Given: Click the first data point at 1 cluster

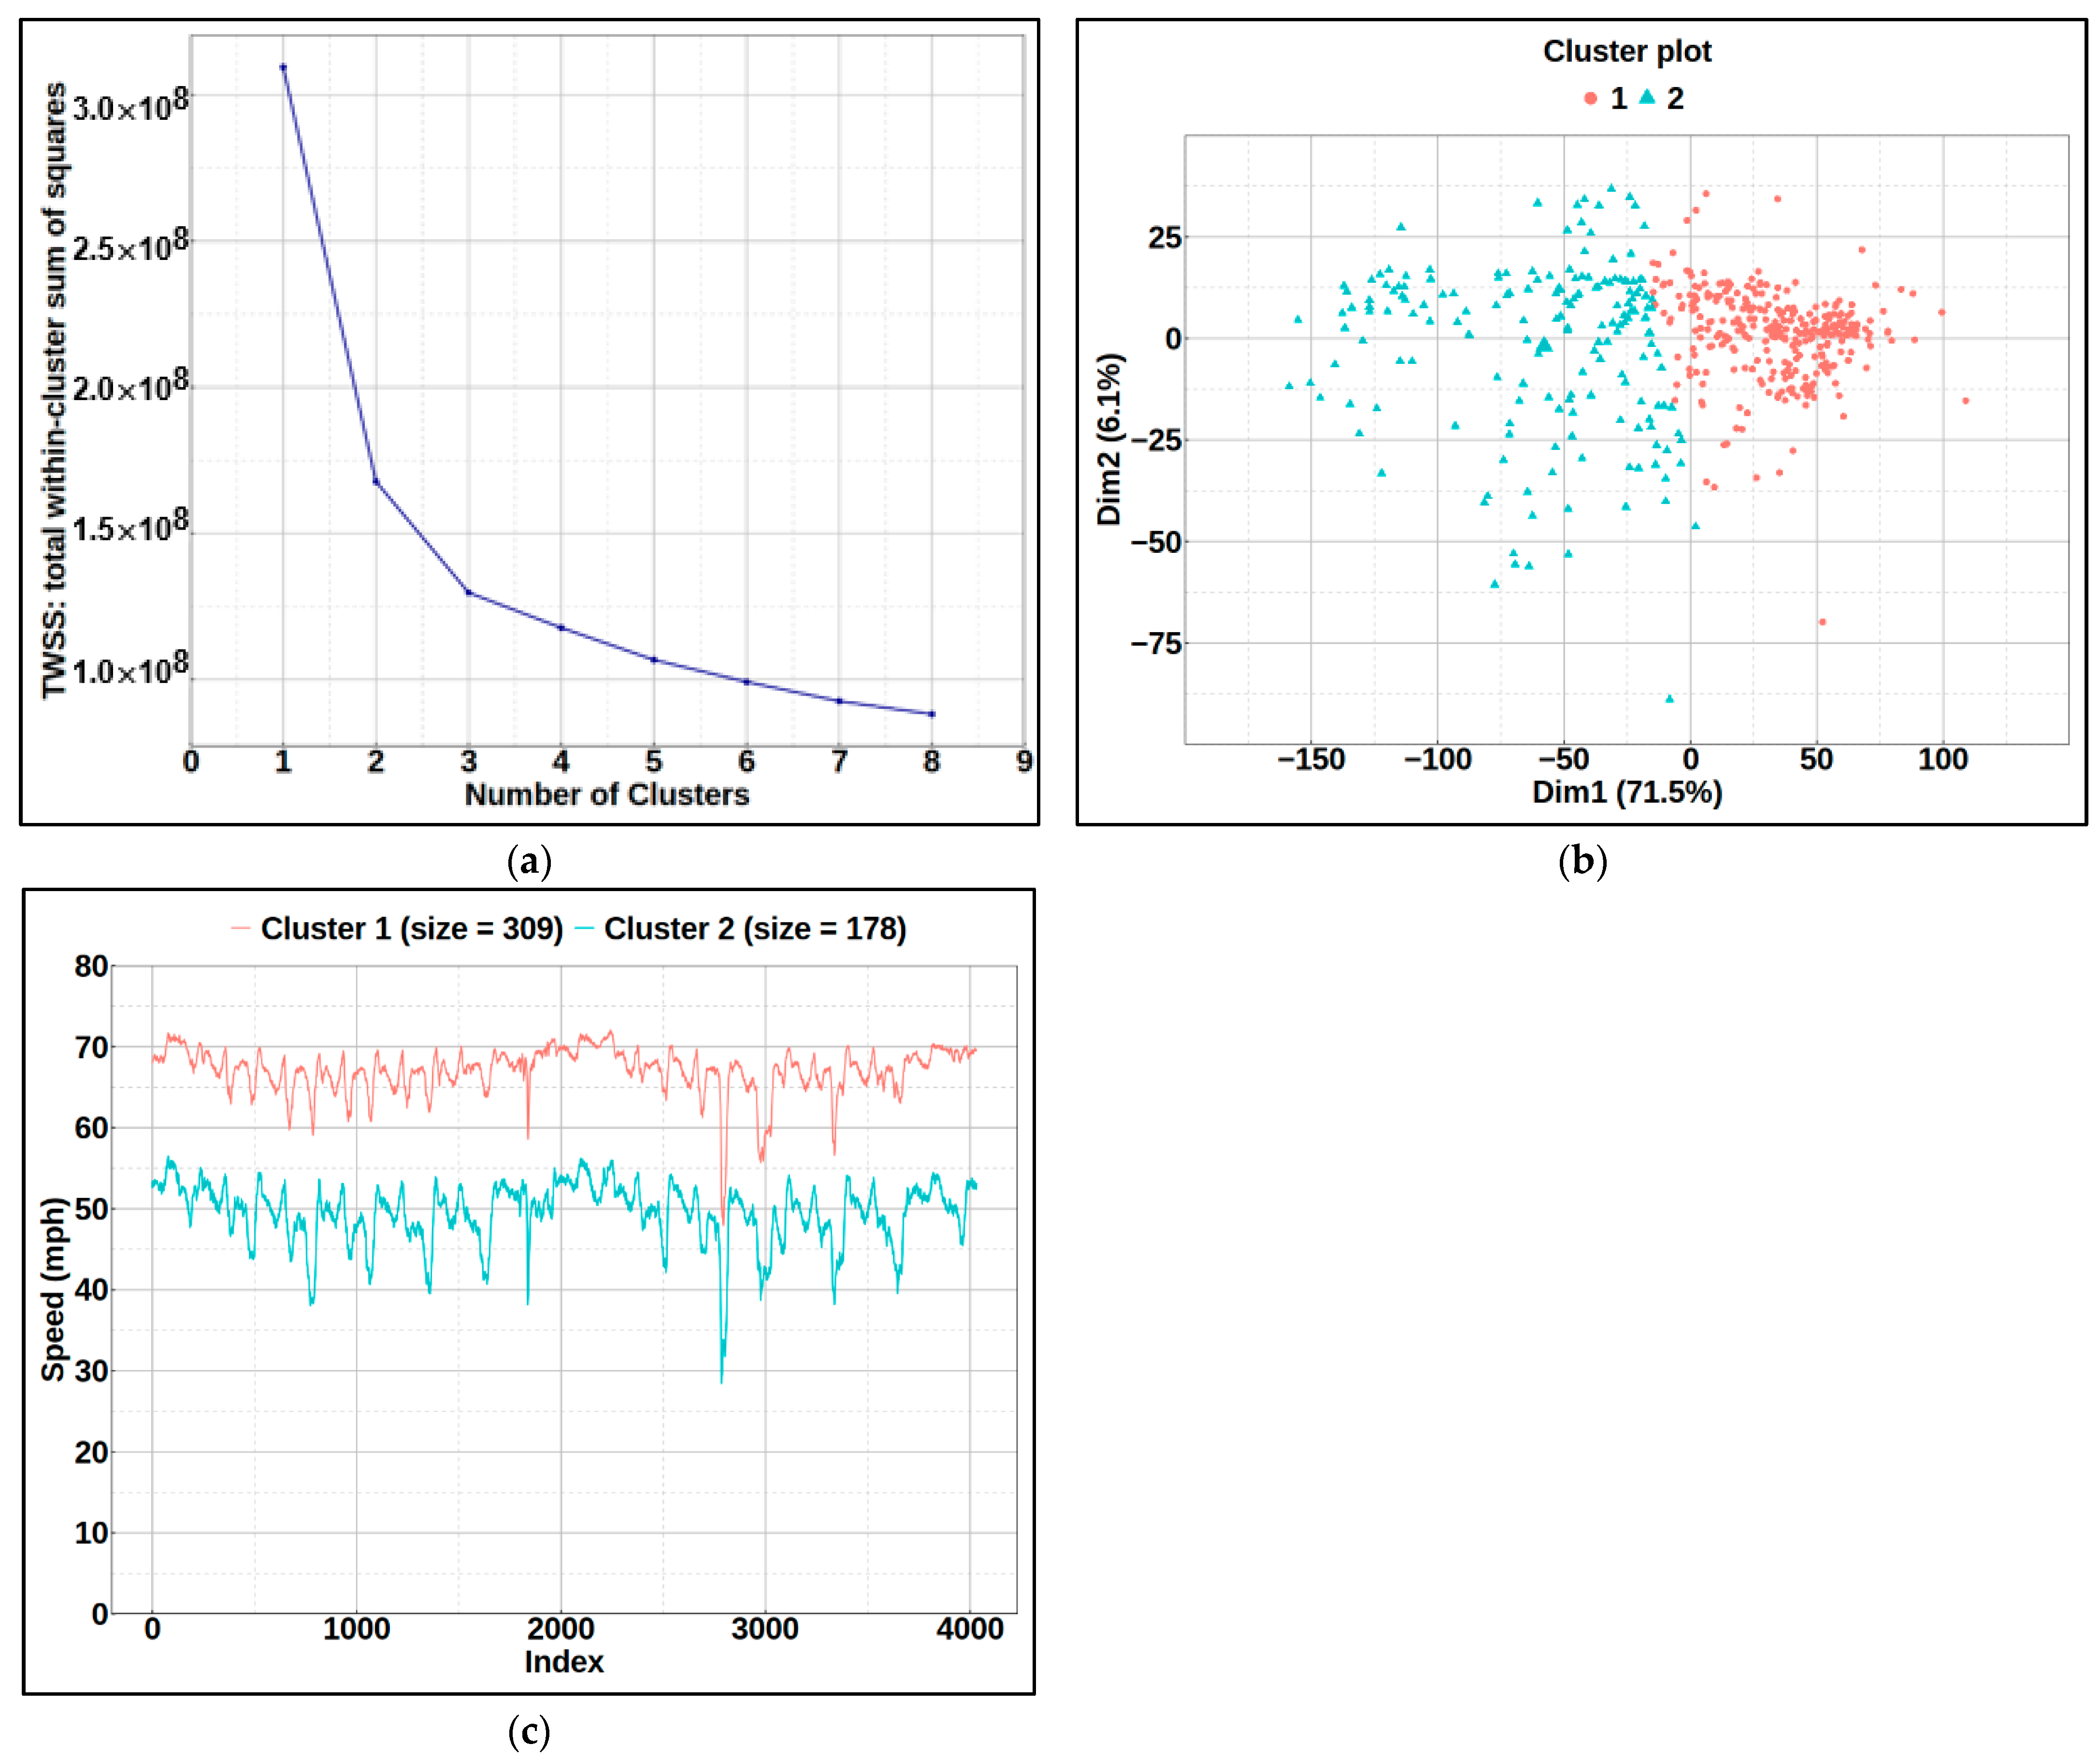Looking at the screenshot, I should coord(283,67).
